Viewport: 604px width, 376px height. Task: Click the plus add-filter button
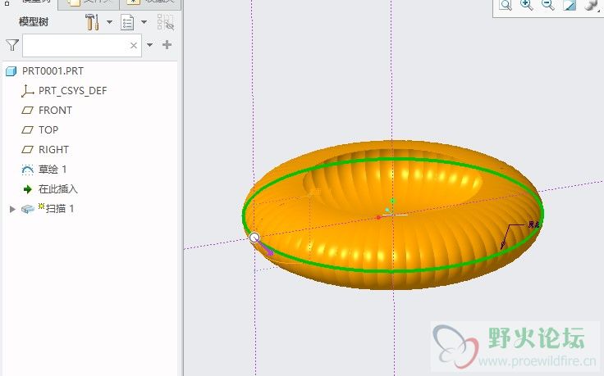167,45
